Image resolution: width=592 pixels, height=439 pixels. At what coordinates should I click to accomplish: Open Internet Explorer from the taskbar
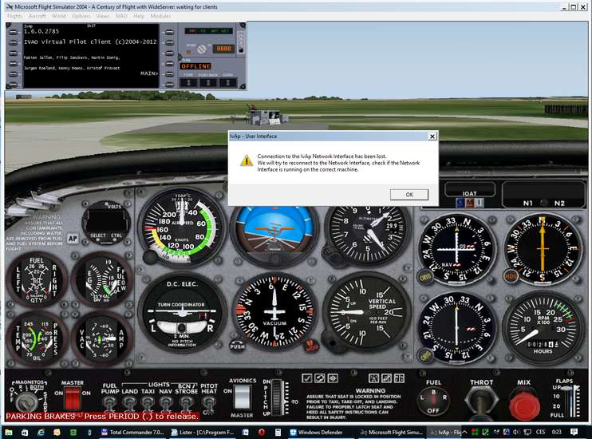41,432
